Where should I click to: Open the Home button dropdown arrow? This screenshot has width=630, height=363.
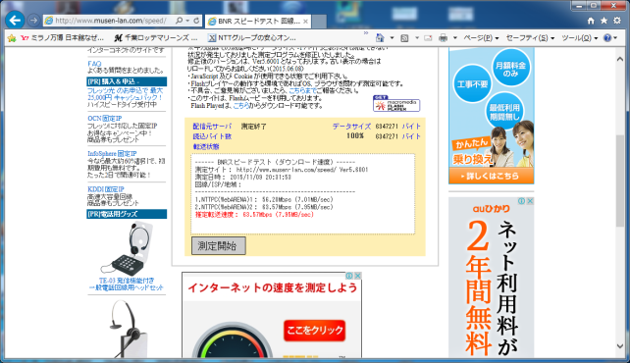(x=392, y=38)
